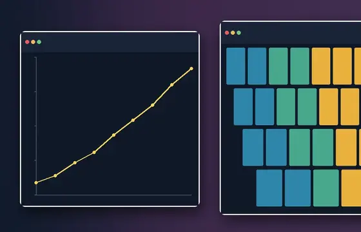This screenshot has width=361, height=232.
Task: Click the first blue tile in the third row
Action: (253, 148)
